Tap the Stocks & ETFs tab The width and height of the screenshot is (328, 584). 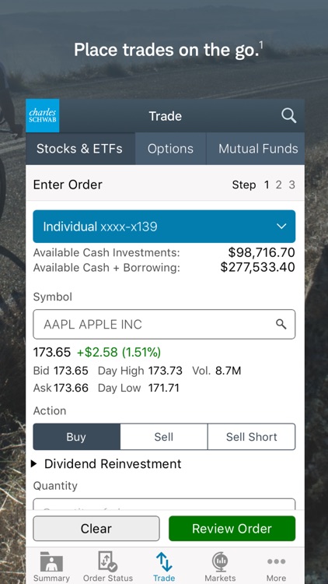tap(81, 149)
